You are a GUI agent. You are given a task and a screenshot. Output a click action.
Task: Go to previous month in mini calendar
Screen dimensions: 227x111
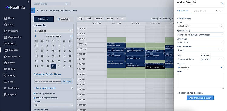35,36
